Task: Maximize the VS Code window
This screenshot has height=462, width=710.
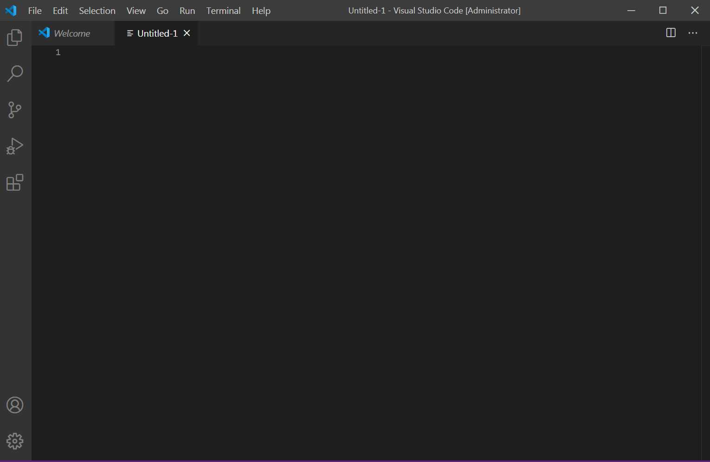Action: 663,10
